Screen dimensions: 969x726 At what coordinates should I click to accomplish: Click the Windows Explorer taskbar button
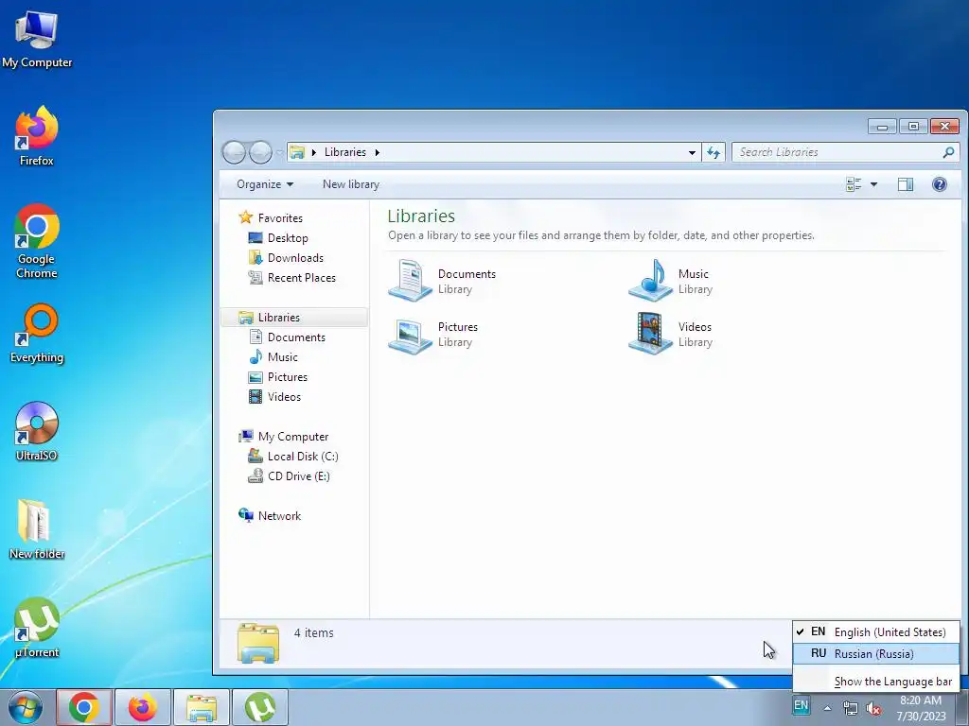click(202, 707)
